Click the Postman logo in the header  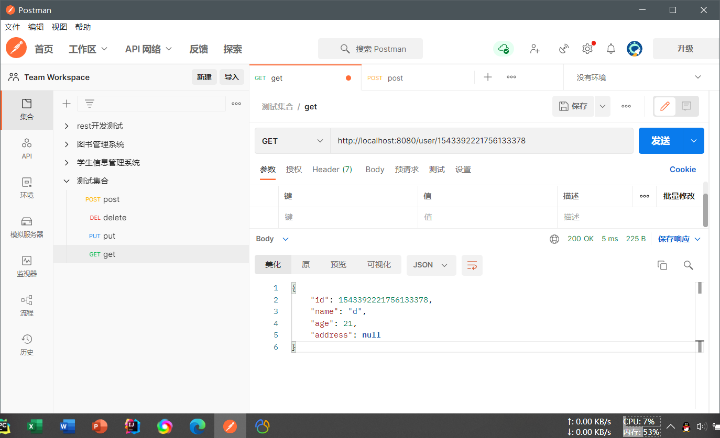(x=16, y=49)
